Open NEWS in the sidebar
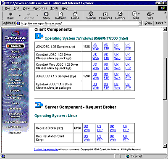 click(x=15, y=63)
